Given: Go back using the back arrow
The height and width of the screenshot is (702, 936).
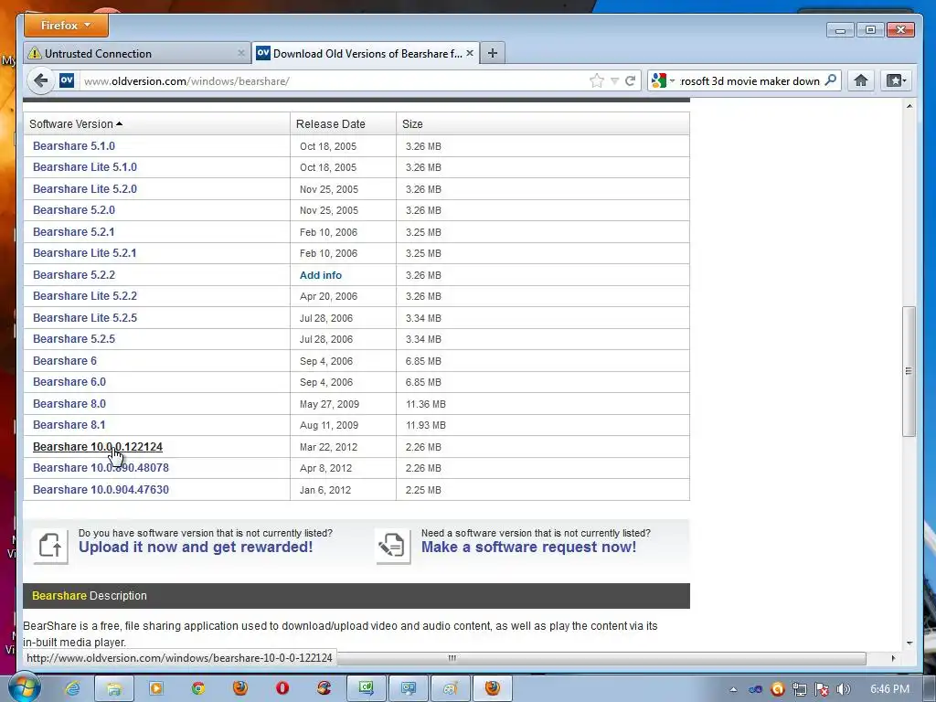Looking at the screenshot, I should click(x=40, y=80).
